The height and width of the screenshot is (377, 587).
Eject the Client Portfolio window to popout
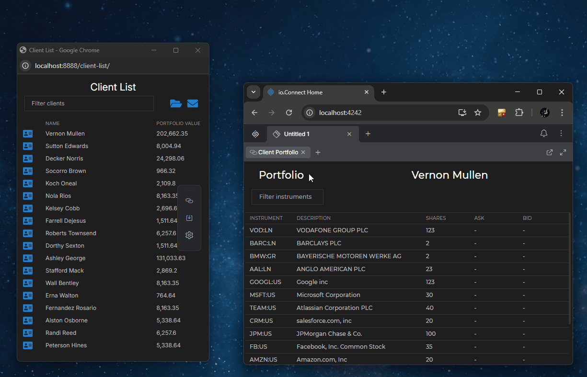coord(550,152)
